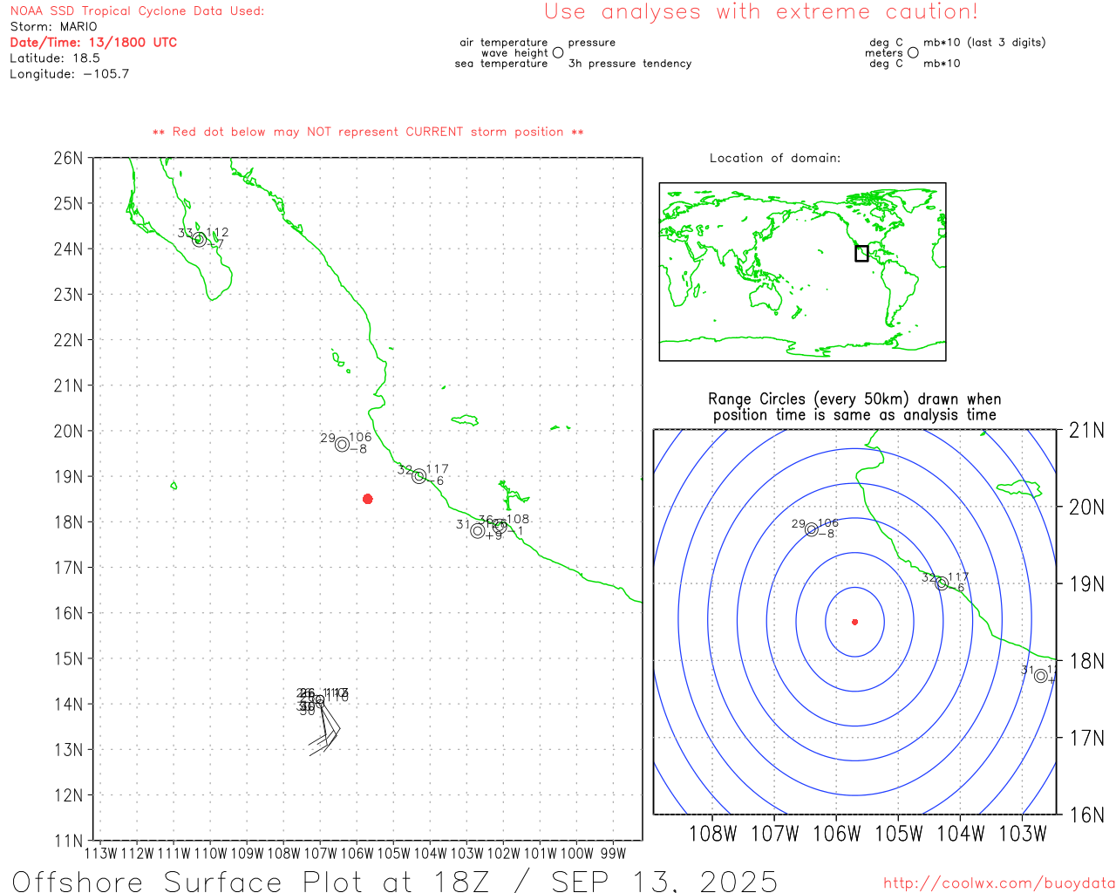This screenshot has width=1116, height=893.
Task: Click the 19N label on main map axis
Action: pos(68,477)
